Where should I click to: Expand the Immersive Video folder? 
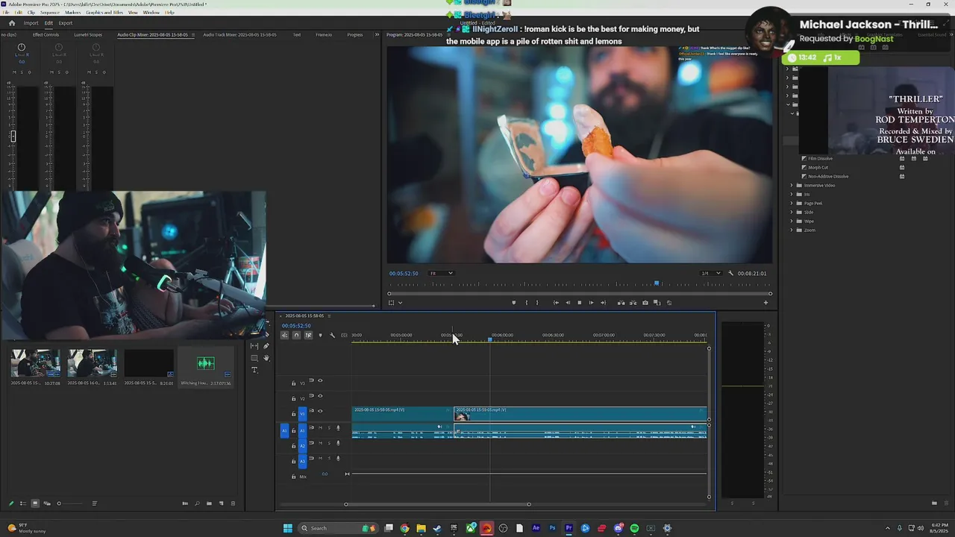[792, 185]
